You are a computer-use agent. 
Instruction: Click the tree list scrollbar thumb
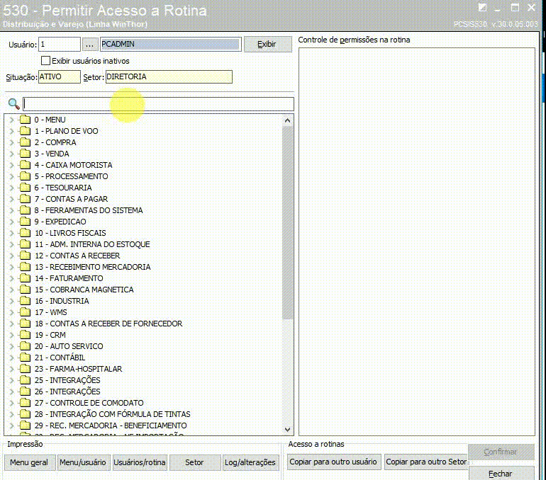[287, 222]
